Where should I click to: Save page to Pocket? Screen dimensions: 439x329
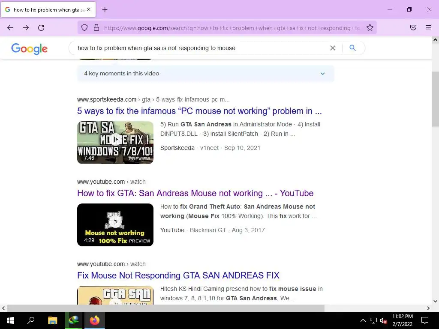(x=413, y=27)
